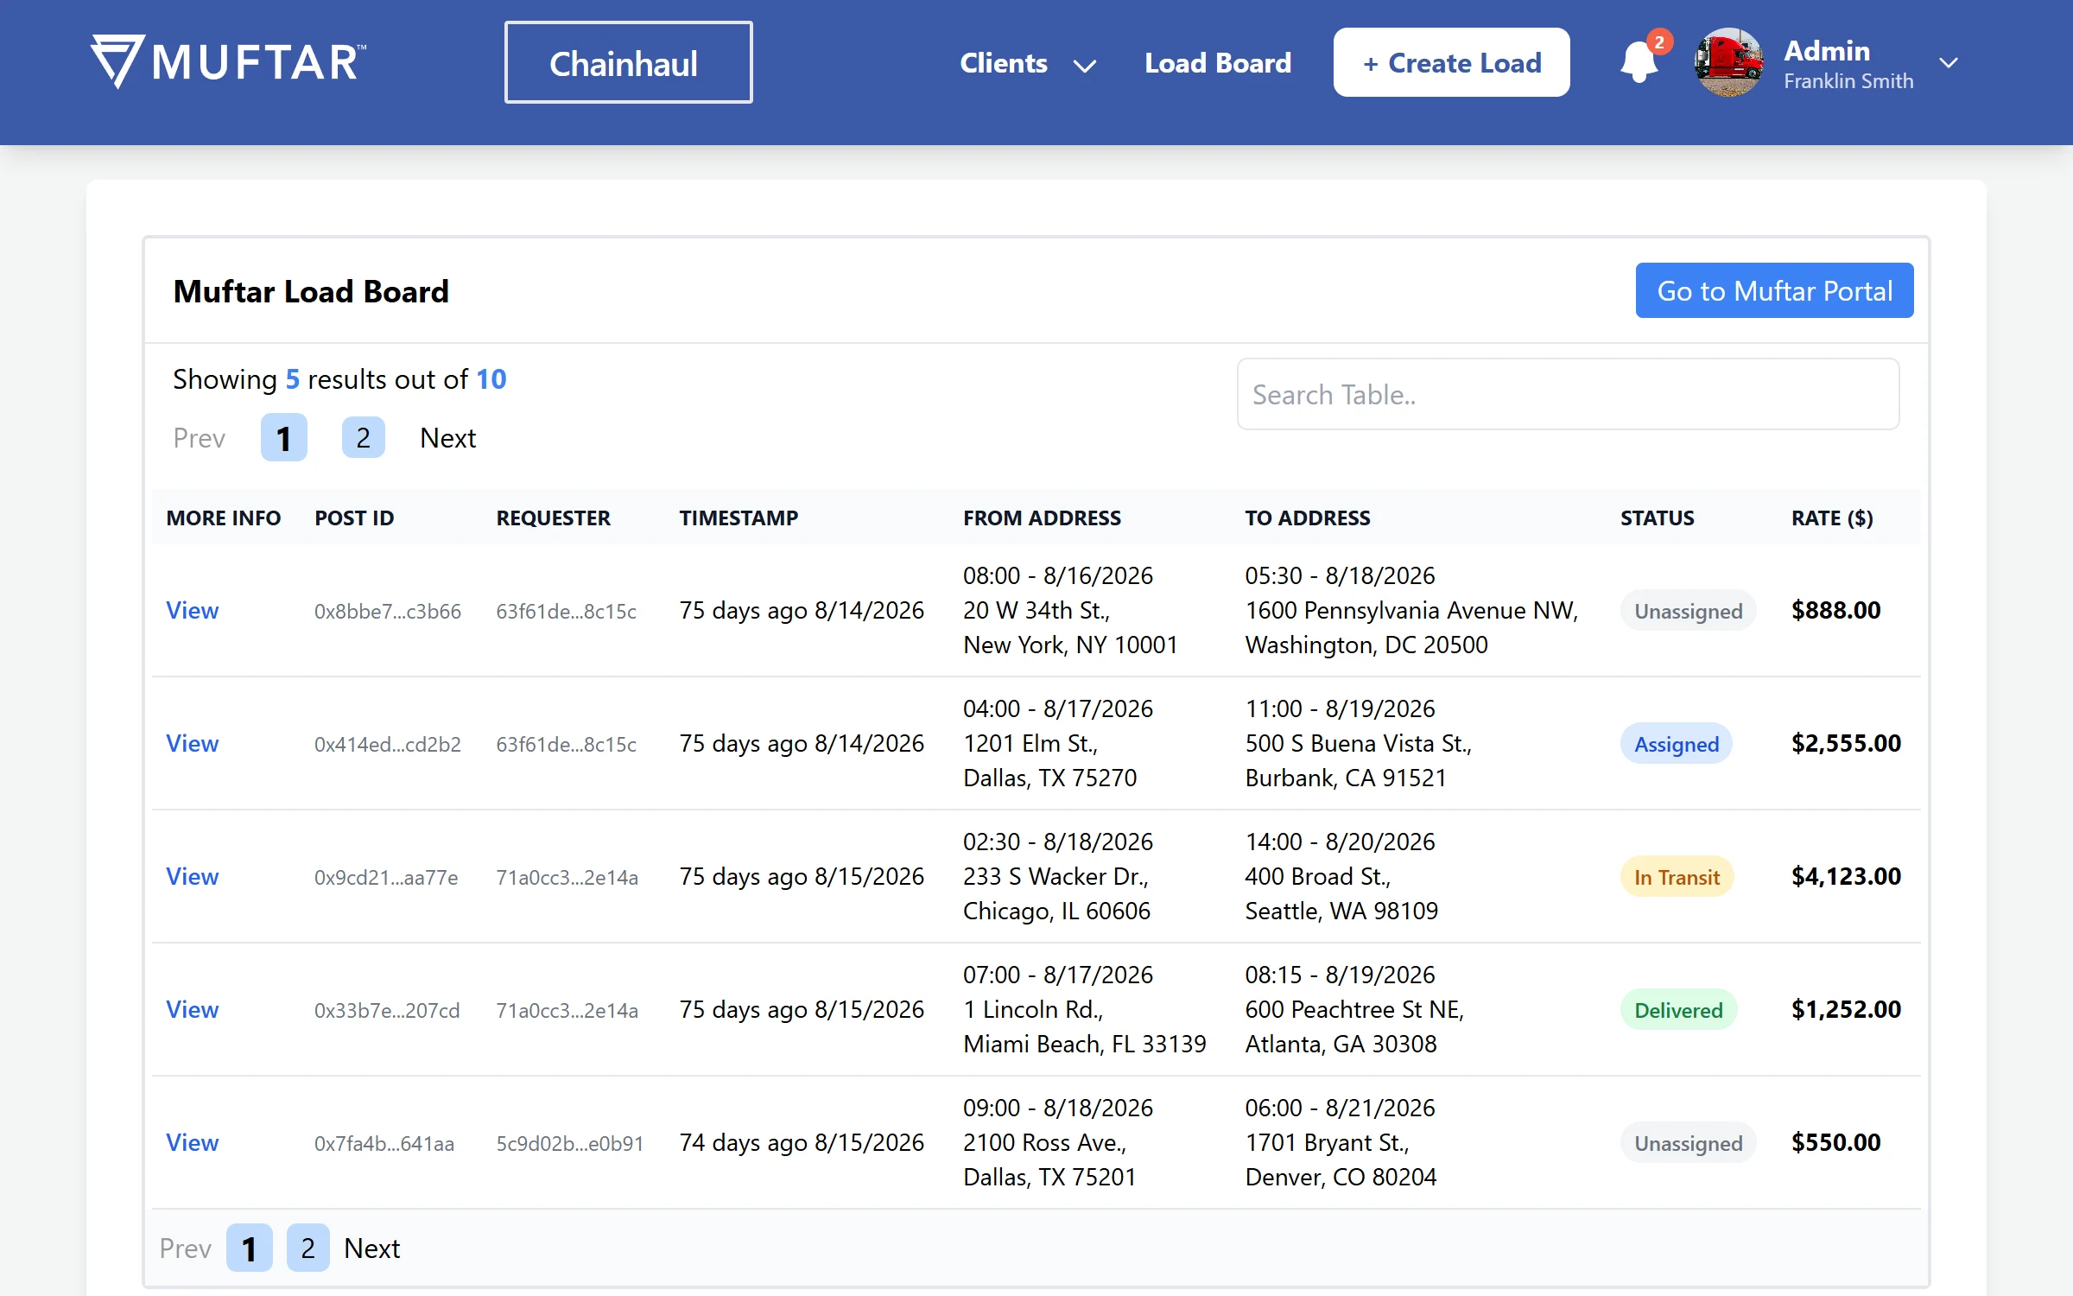Expand the Admin account menu chevron
Viewport: 2073px width, 1296px height.
click(1948, 63)
